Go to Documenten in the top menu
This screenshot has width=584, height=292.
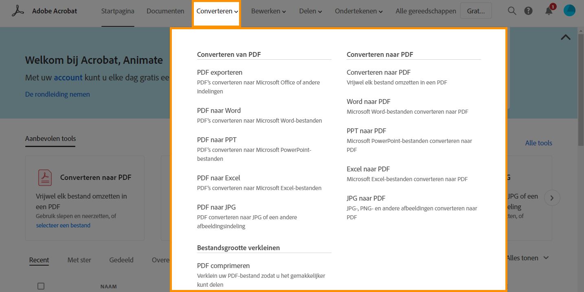[165, 11]
